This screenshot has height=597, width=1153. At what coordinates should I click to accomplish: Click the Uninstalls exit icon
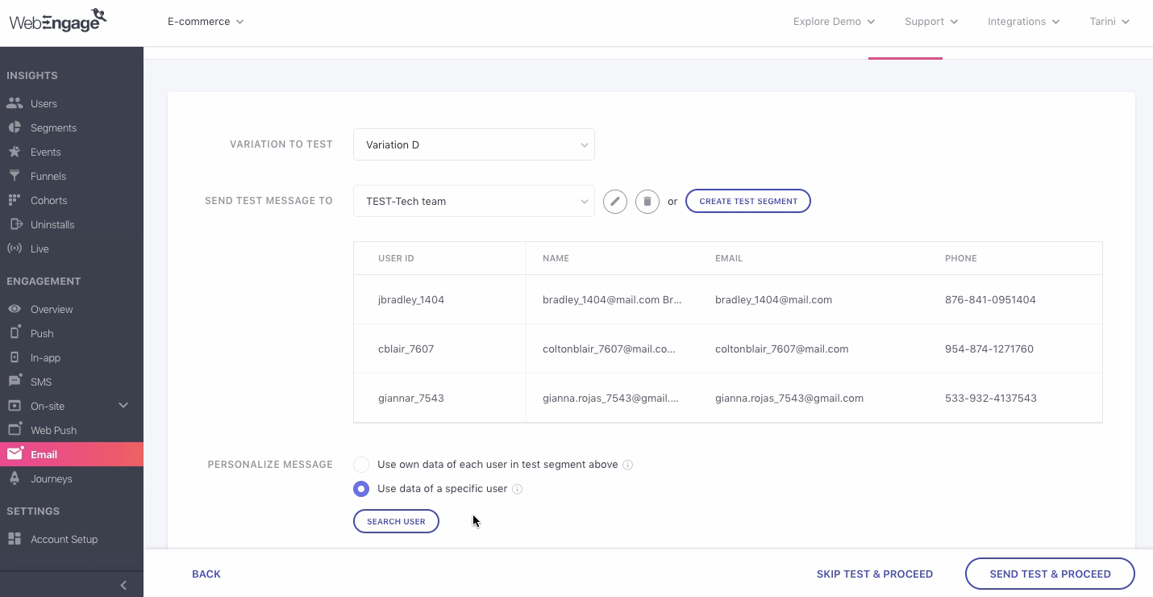(x=15, y=224)
